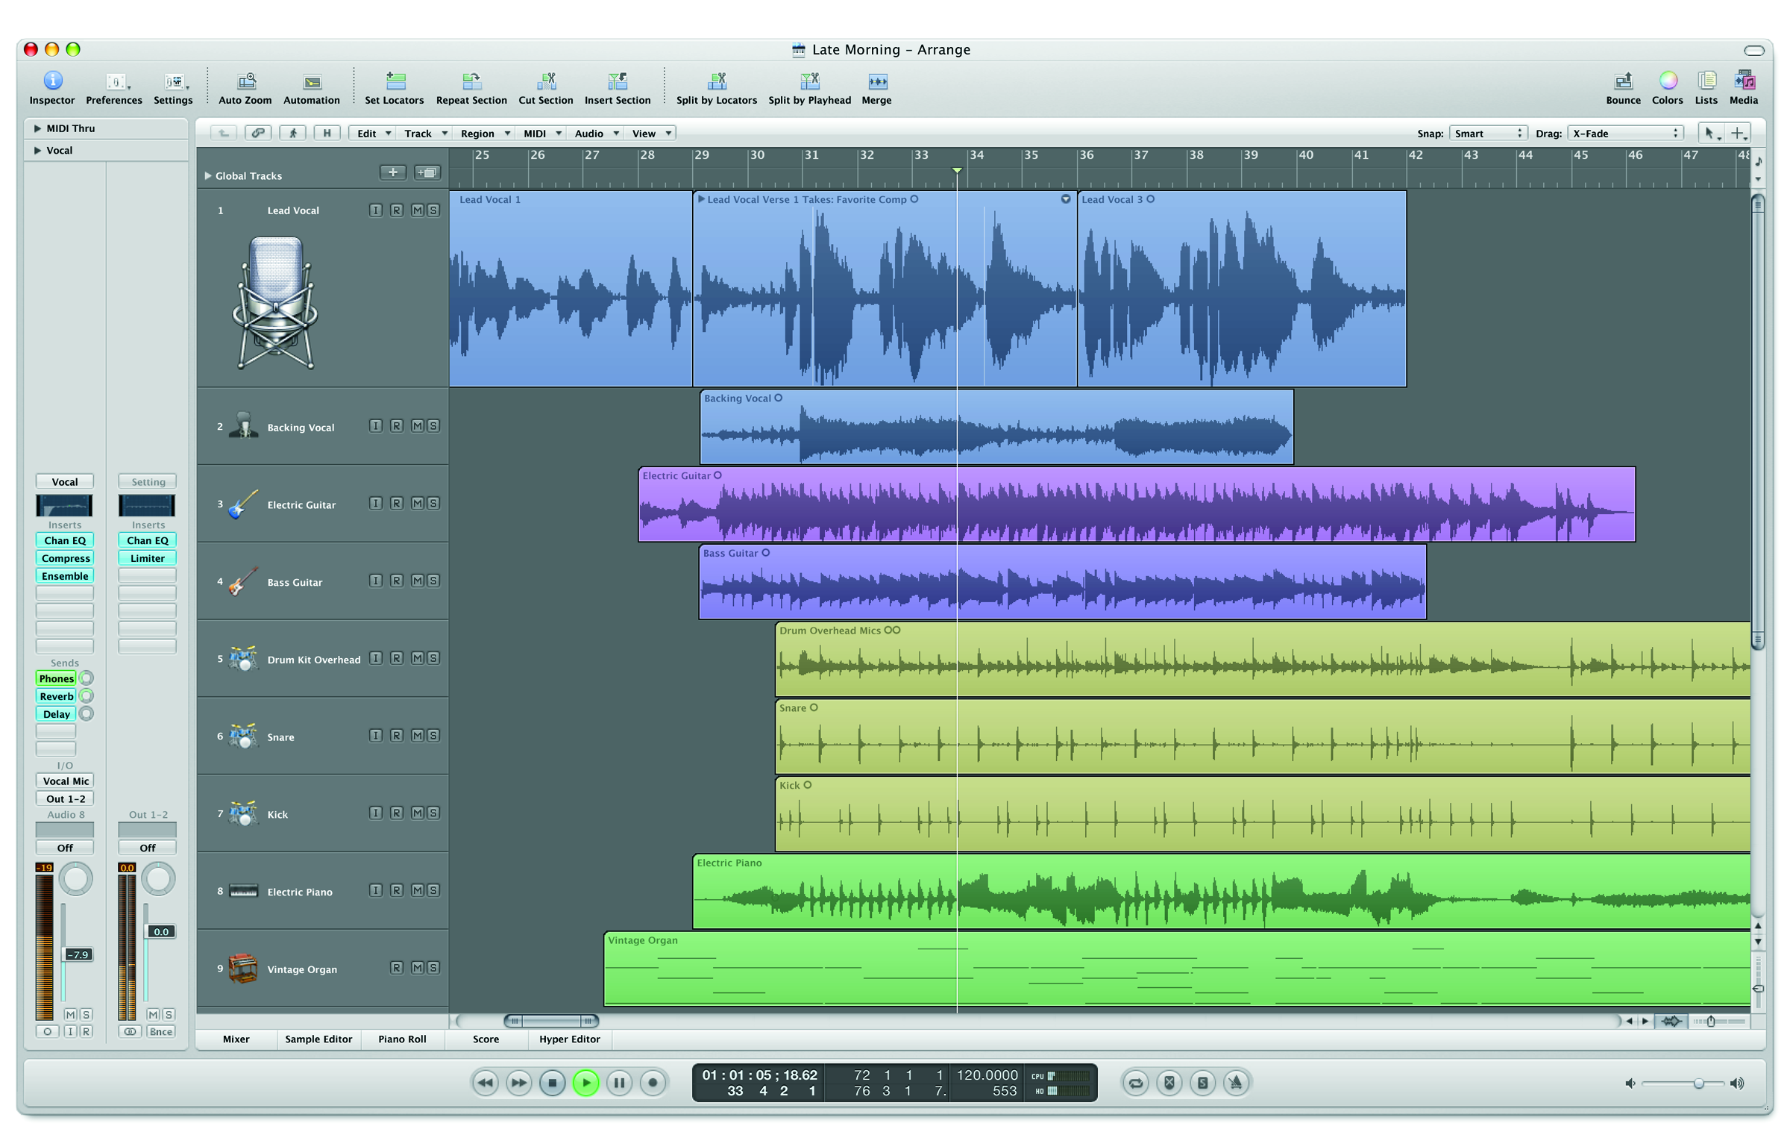Open the Inspector using its icon

click(52, 81)
